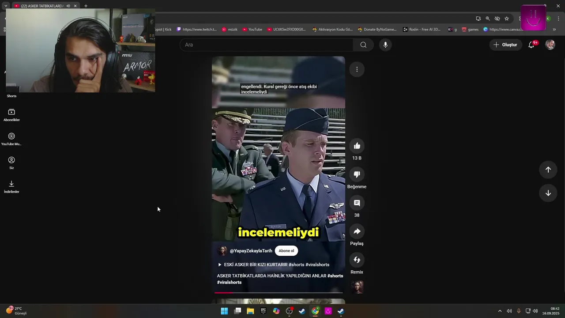Click the taskbar microphone tray icon
The image size is (565, 318).
(x=519, y=311)
